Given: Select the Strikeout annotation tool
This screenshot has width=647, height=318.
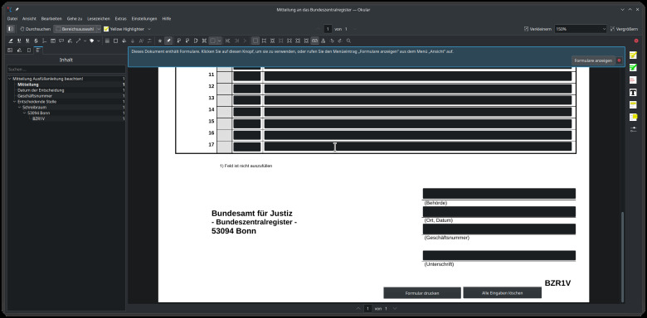Looking at the screenshot, I should [36, 41].
